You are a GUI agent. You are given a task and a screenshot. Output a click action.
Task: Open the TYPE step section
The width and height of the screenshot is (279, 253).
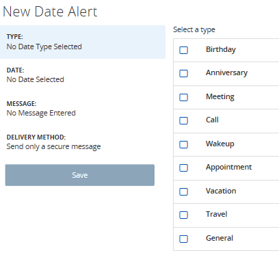tap(83, 42)
